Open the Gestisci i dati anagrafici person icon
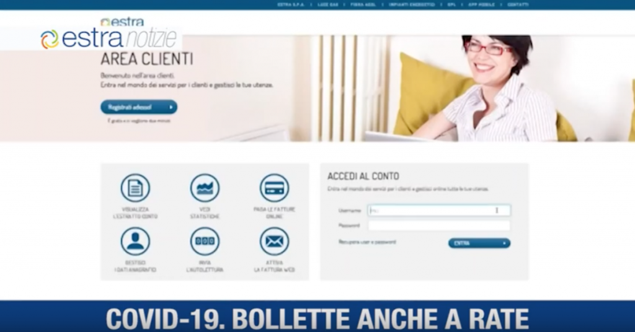This screenshot has height=332, width=635. [135, 242]
